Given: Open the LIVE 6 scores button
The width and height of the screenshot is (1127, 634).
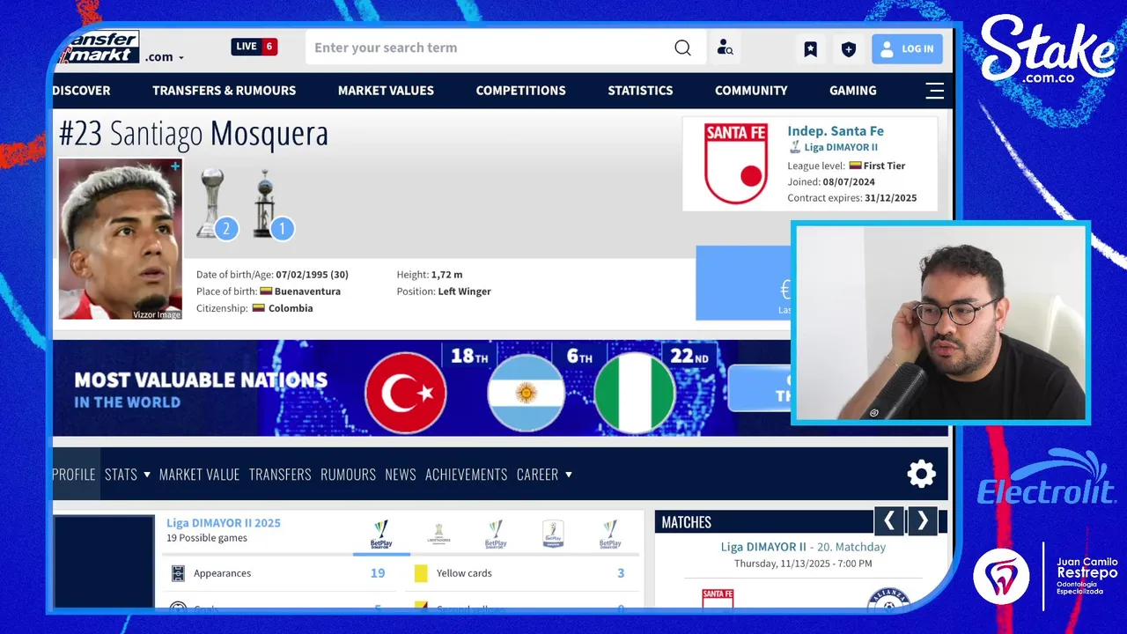Looking at the screenshot, I should click(254, 47).
